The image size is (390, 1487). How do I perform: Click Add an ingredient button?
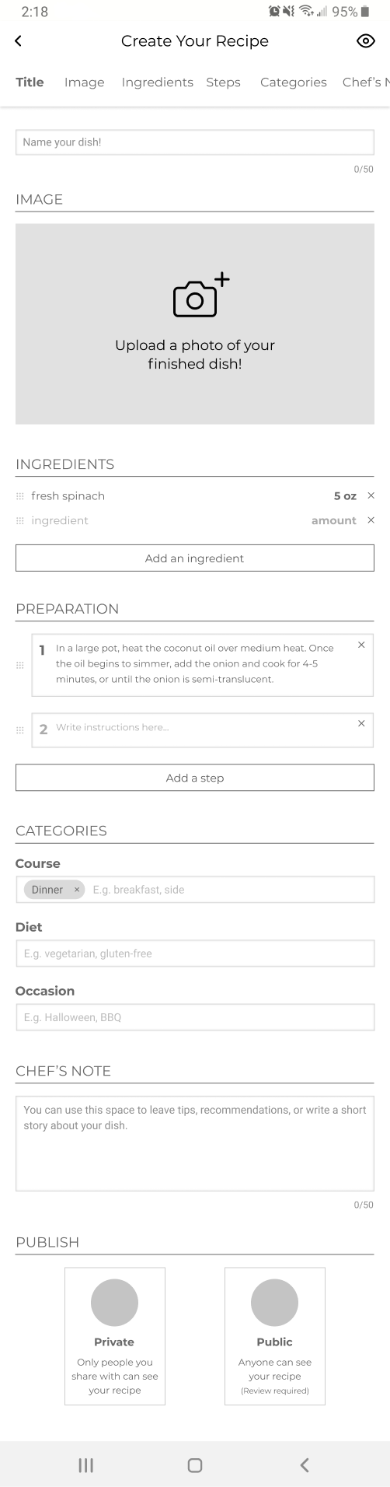195,558
